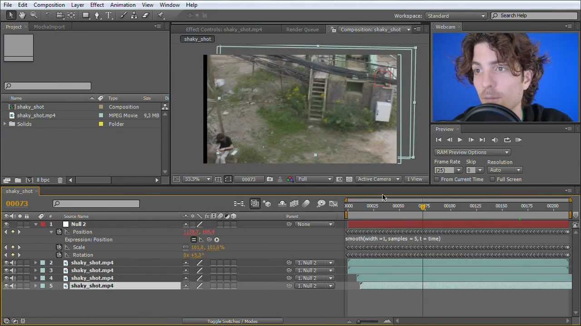Expand layer 4 shaky_shot.mp4 properties

(36, 278)
